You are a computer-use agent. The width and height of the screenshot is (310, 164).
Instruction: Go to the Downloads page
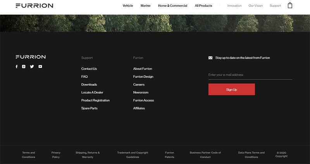pyautogui.click(x=89, y=85)
